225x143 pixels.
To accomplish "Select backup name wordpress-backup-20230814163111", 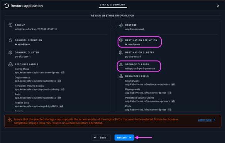I will (x=36, y=29).
